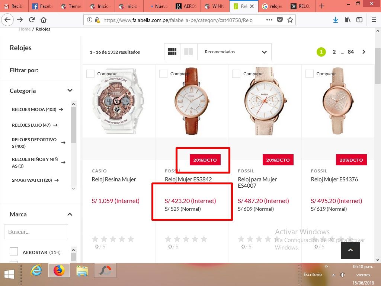Open the Firefox library icon
Viewport: 381px width, 286px height.
point(348,20)
